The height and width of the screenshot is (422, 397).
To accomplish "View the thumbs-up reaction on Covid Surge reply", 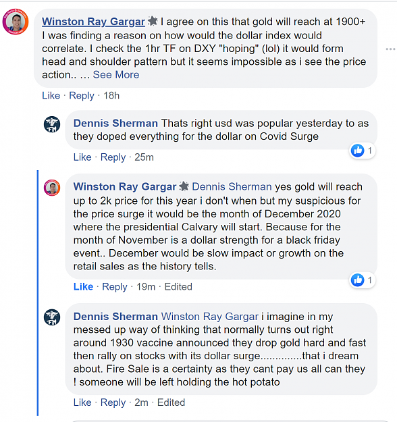I will tap(362, 151).
